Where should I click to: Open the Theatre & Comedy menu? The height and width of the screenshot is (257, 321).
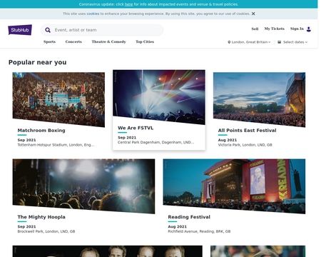pos(108,41)
